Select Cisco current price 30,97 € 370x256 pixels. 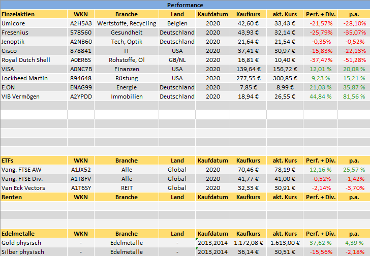(x=285, y=51)
